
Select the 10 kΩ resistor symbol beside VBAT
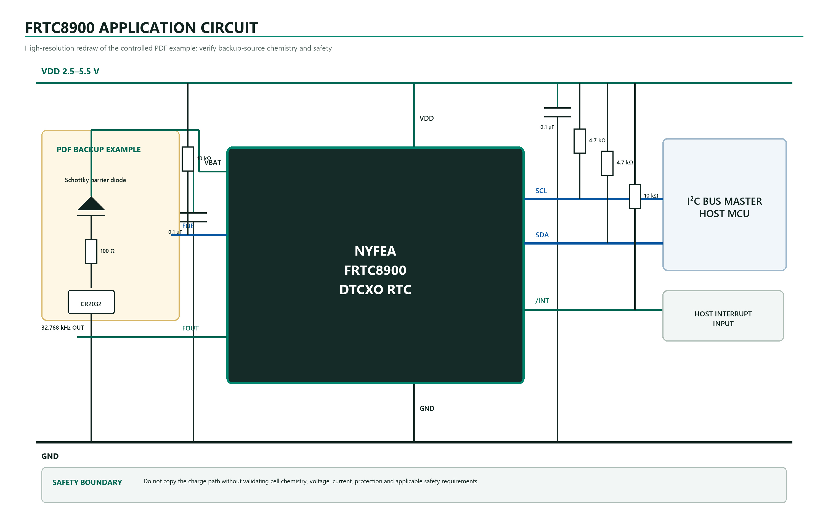click(x=188, y=159)
